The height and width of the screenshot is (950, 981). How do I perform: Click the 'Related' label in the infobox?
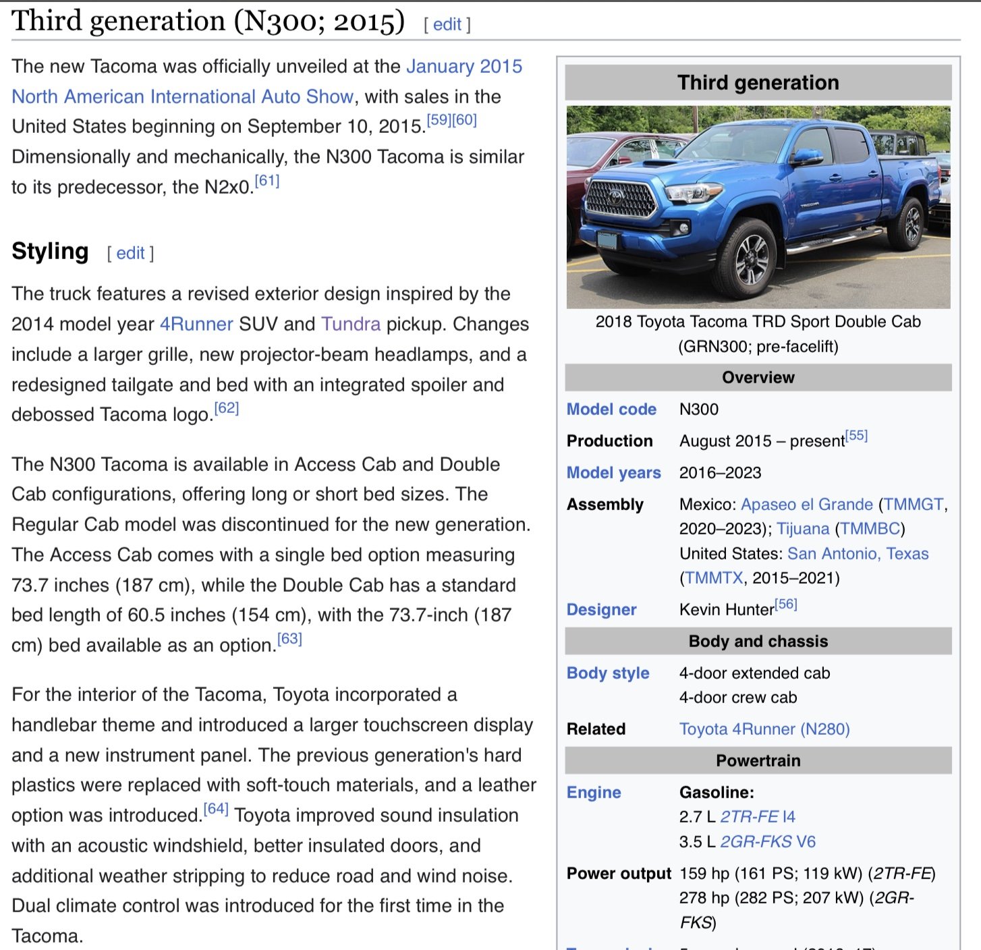click(596, 729)
